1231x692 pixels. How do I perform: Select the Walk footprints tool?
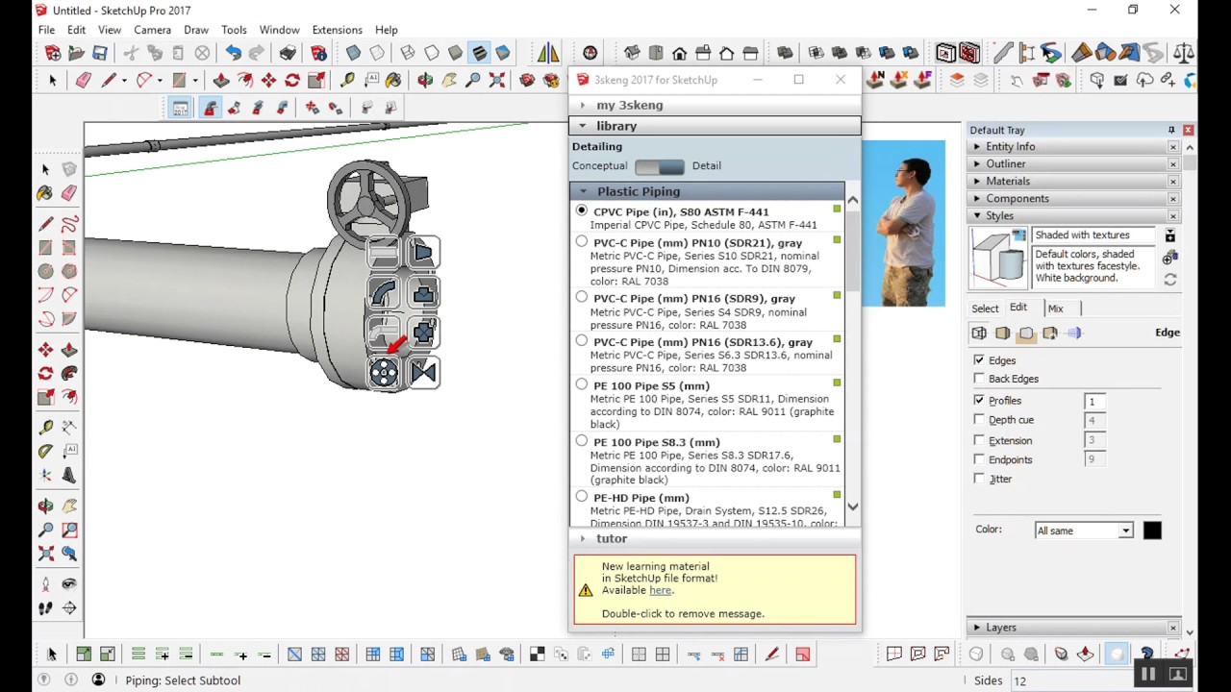(x=45, y=608)
